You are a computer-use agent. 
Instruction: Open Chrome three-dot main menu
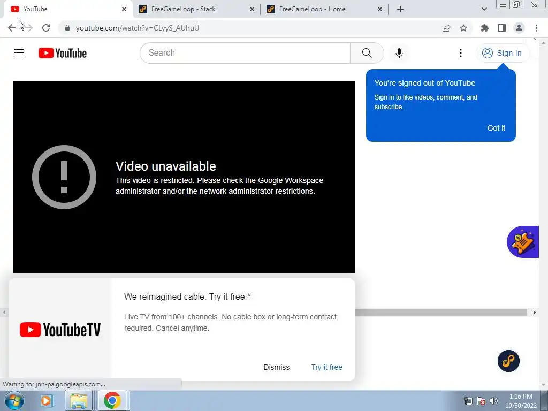pos(536,28)
